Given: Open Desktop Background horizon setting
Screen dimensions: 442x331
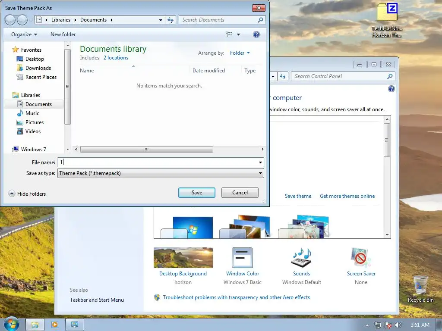Looking at the screenshot, I should point(183,266).
